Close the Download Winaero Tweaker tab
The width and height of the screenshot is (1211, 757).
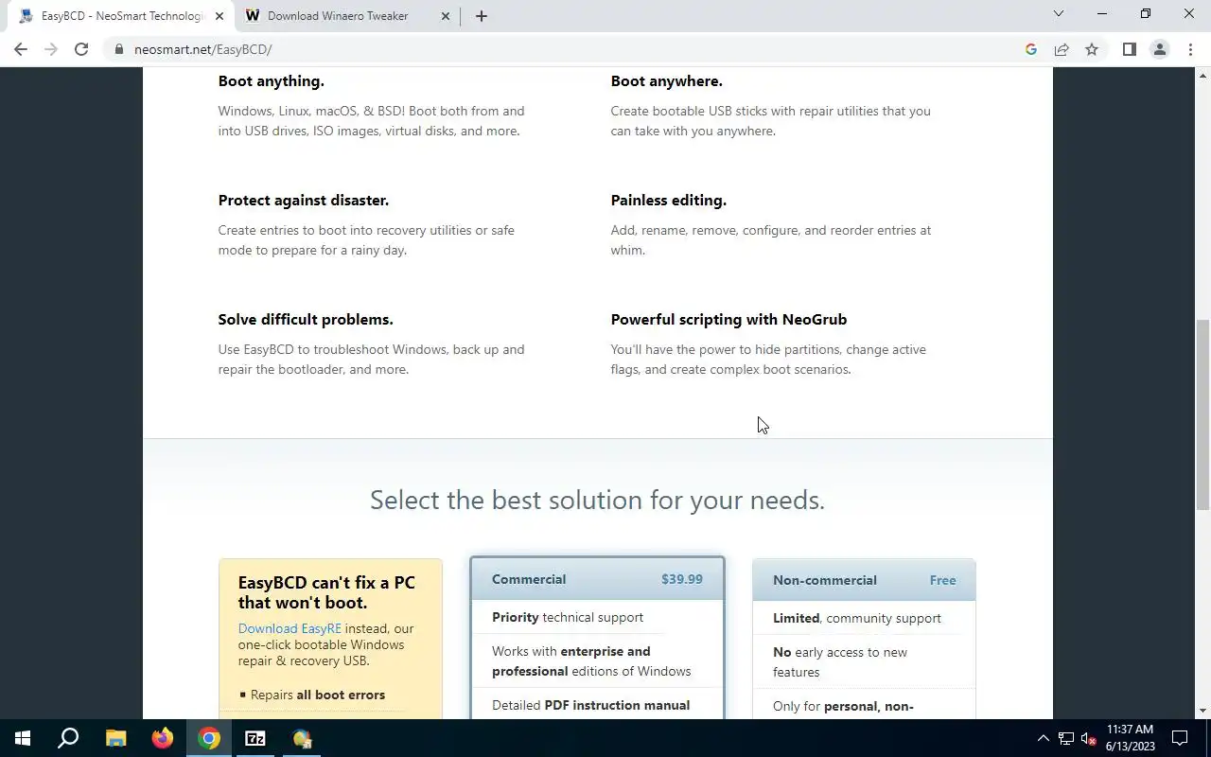[x=446, y=16]
